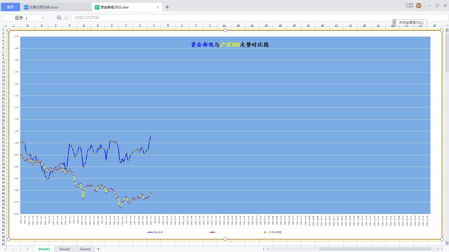Switch to the 首页 home tab
Viewport: 449px width, 252px height.
(x=10, y=7)
